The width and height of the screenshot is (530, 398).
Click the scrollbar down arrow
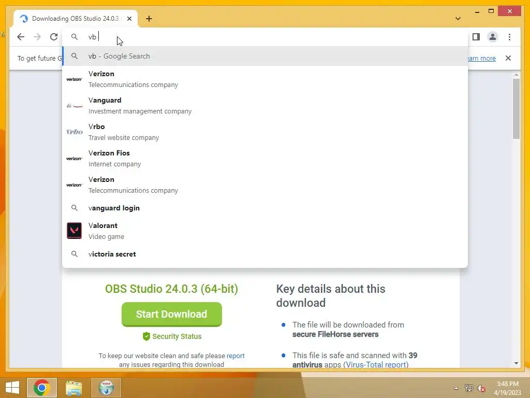pyautogui.click(x=516, y=363)
